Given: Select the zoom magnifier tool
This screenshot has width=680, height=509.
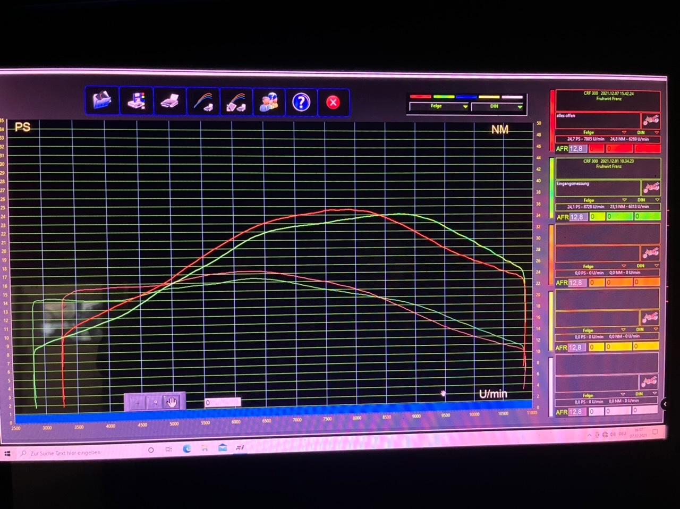Looking at the screenshot, I should tap(155, 402).
